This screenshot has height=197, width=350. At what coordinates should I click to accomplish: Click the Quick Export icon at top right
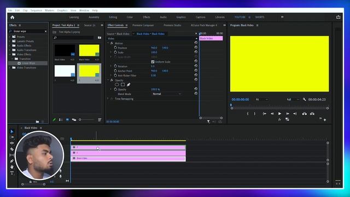[338, 17]
